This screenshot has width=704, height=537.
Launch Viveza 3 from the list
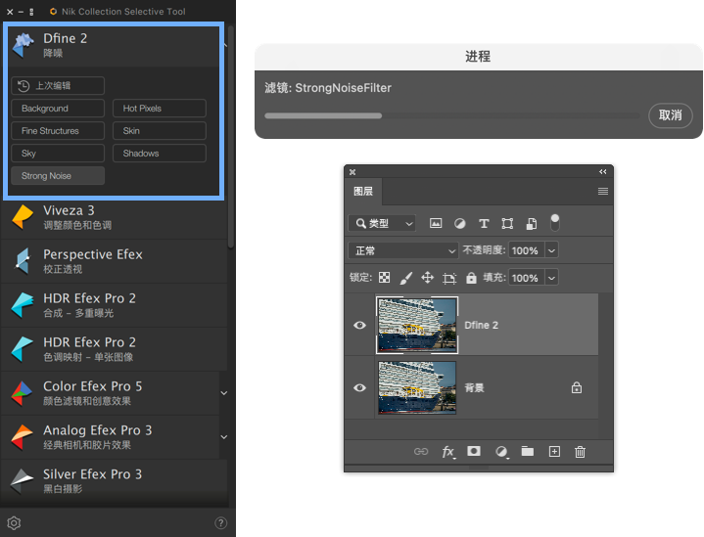coord(114,217)
